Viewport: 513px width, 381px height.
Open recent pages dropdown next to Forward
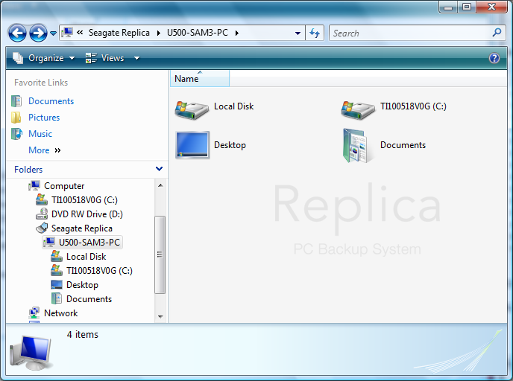coord(54,33)
